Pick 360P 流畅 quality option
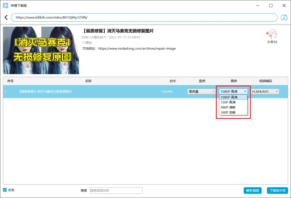Screen dimensions: 291x198 coord(228,112)
